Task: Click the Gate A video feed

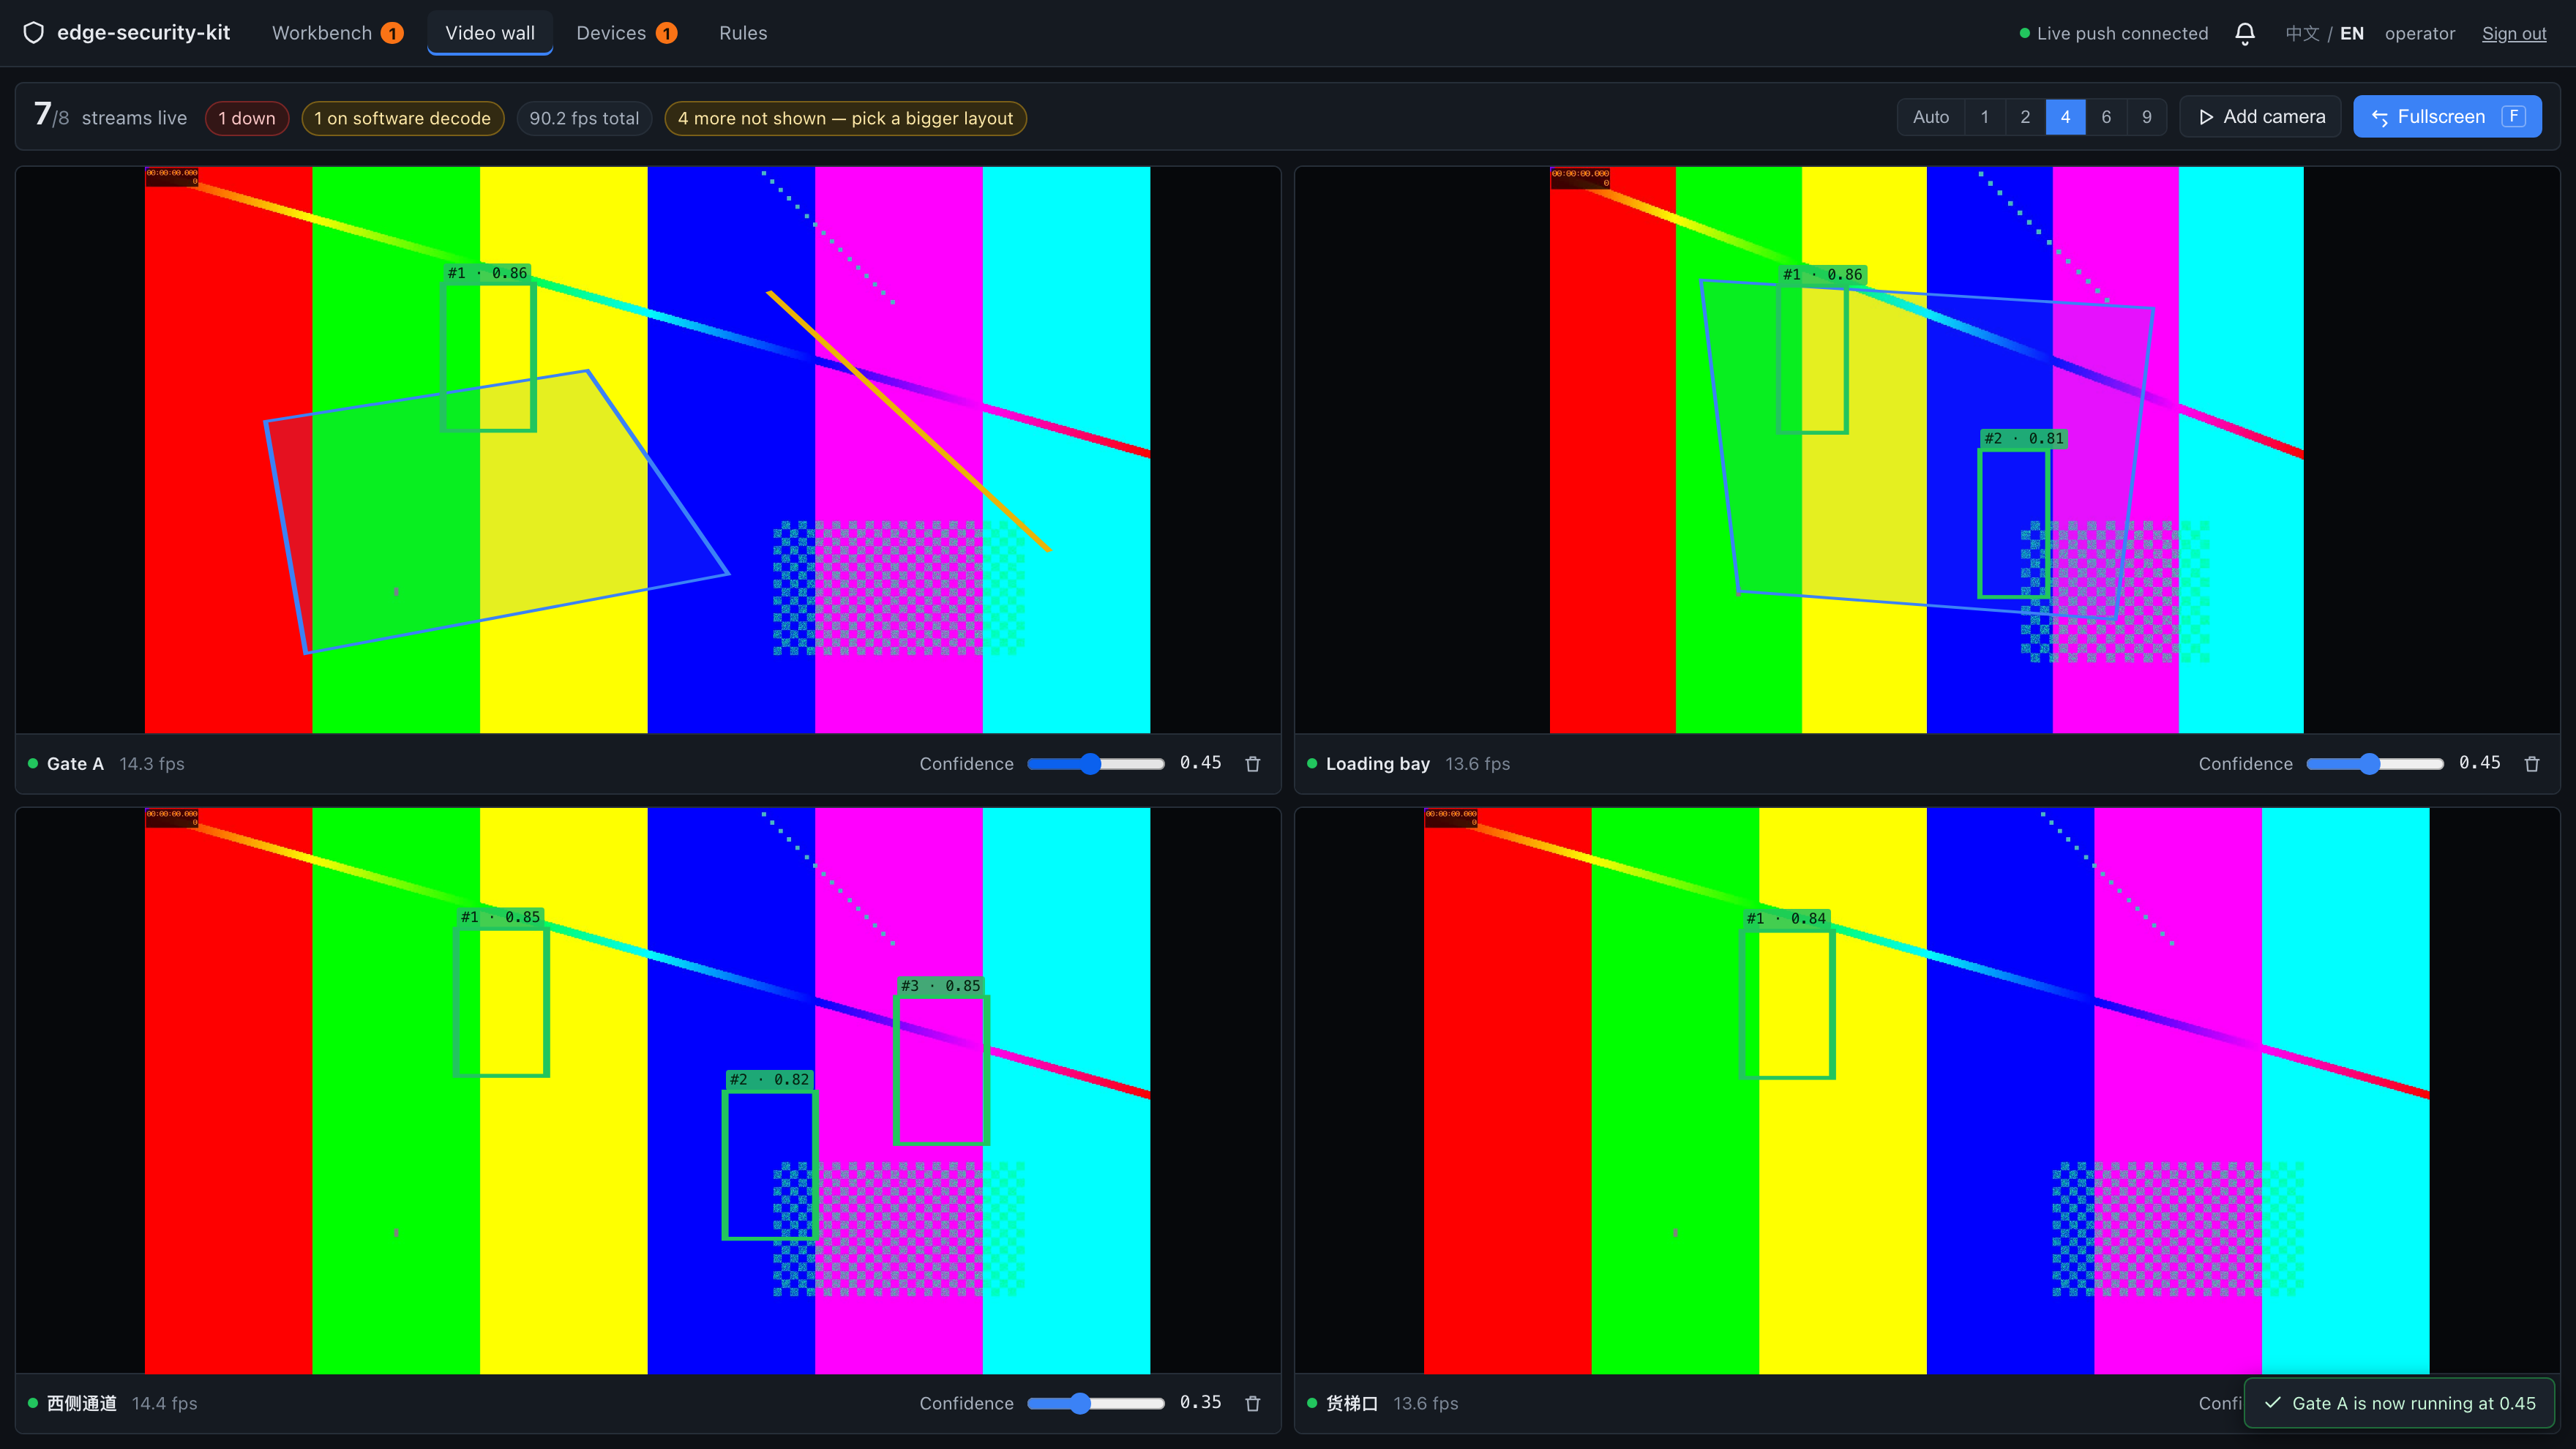Action: [x=648, y=450]
